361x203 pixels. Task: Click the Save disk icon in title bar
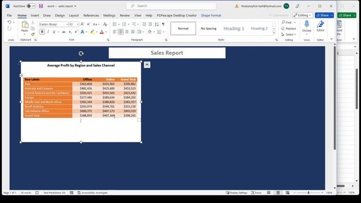pos(41,6)
